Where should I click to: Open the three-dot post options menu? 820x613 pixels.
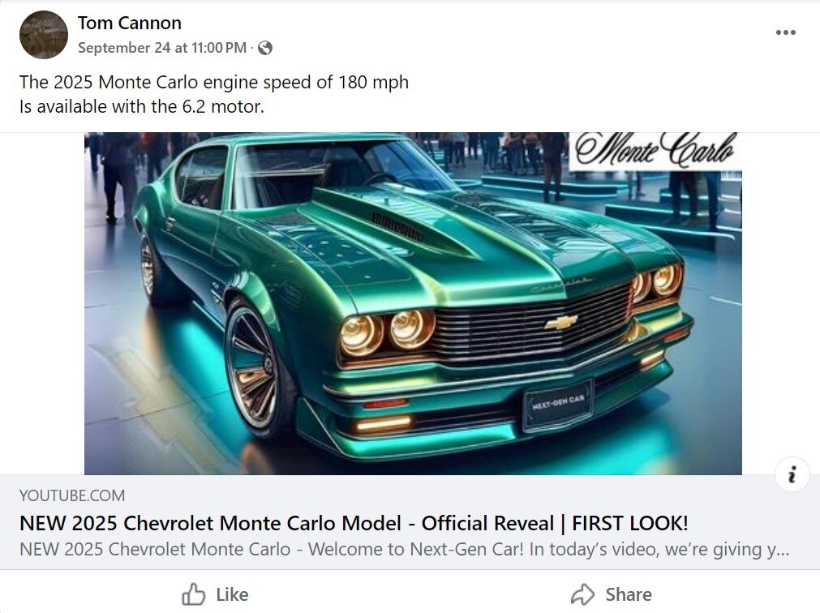point(785,32)
